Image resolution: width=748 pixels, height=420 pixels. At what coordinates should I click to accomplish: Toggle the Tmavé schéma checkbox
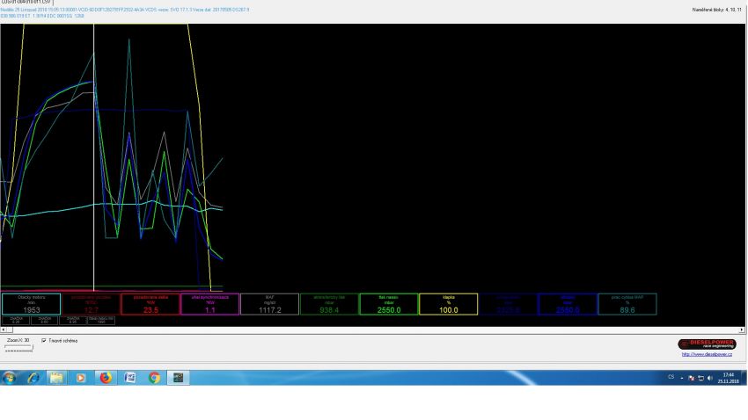tap(44, 340)
